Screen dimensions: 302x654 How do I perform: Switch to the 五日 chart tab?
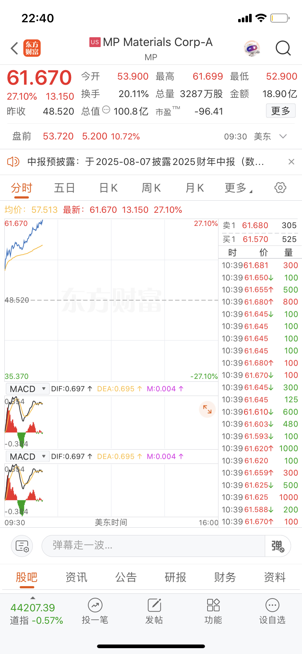coord(65,188)
